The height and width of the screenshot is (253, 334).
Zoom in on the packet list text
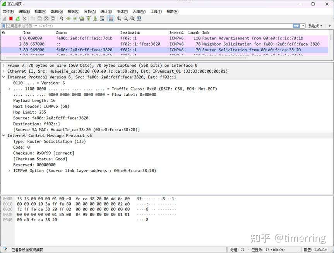tap(118, 19)
